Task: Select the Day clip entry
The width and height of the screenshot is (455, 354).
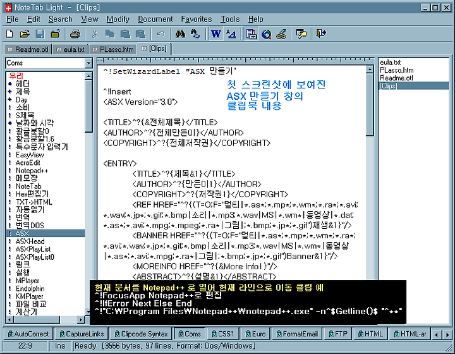Action: point(21,100)
